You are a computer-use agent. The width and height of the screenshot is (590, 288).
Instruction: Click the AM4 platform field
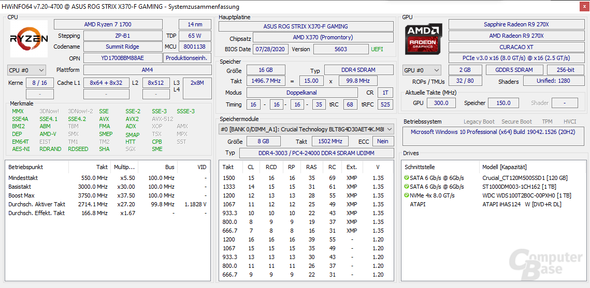click(x=148, y=70)
